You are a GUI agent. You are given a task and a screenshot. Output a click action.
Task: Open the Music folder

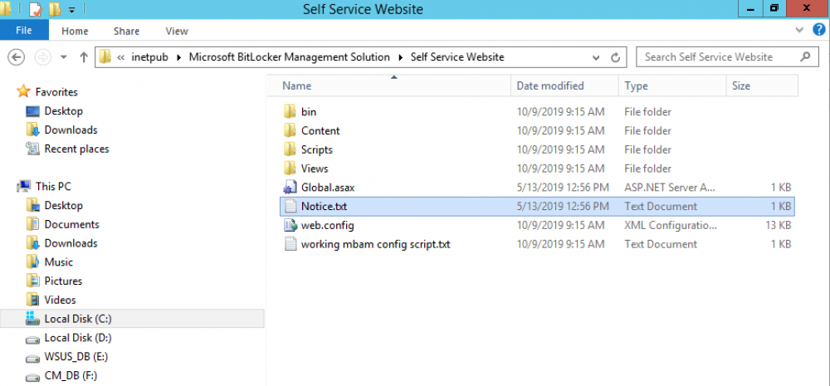click(58, 262)
